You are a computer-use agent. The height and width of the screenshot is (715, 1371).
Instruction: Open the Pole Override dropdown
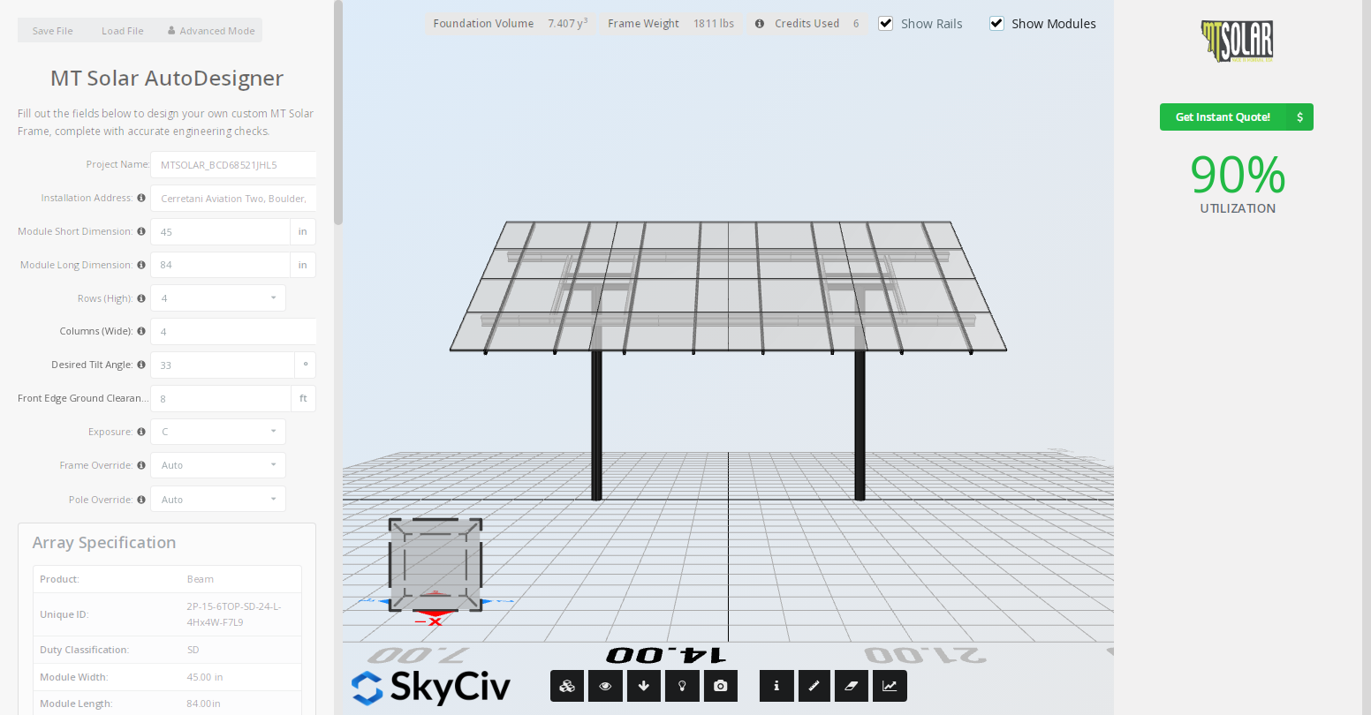[218, 500]
